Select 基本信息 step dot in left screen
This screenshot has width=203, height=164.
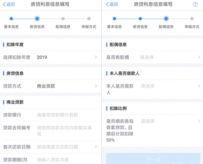pyautogui.click(x=11, y=19)
